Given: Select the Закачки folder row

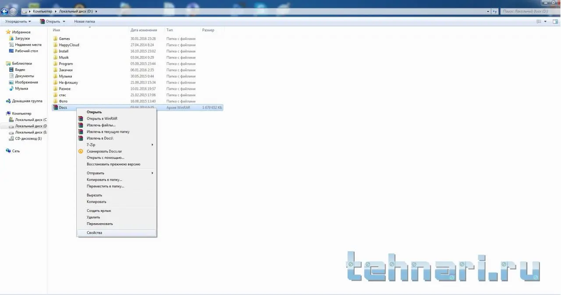Looking at the screenshot, I should [138, 70].
